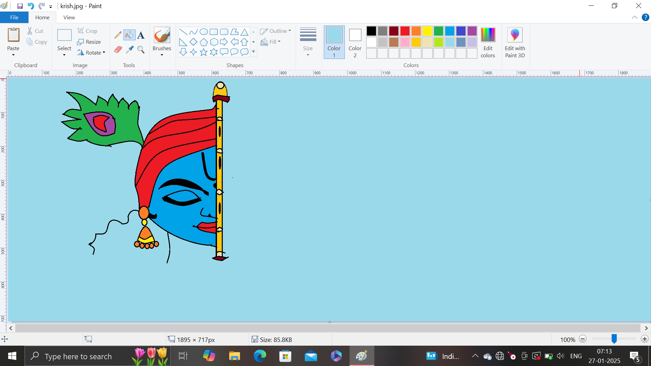Click the Resize button
Viewport: 651px width, 366px height.
89,42
